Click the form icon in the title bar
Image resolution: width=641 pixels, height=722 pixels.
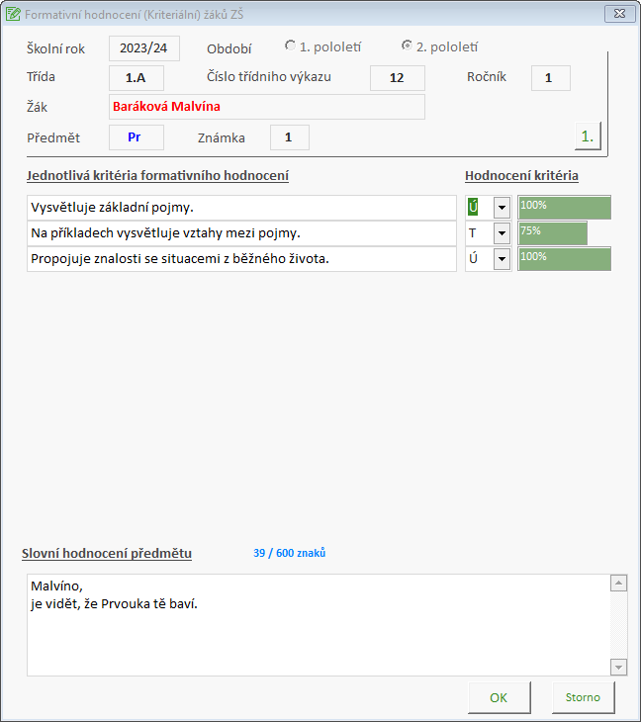coord(13,14)
